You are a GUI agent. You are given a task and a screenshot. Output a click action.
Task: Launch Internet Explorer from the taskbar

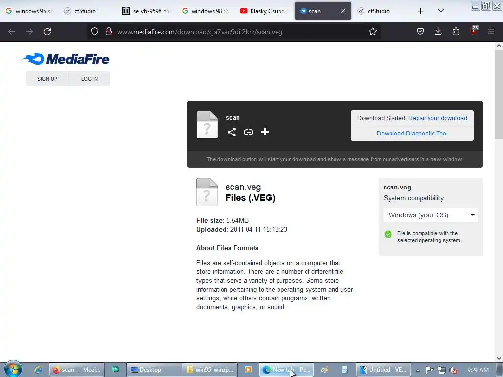38,370
